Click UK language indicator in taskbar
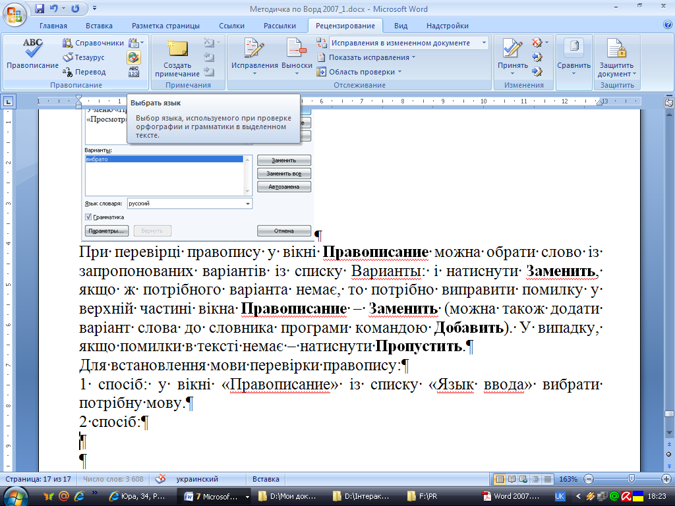The image size is (675, 506). click(560, 496)
